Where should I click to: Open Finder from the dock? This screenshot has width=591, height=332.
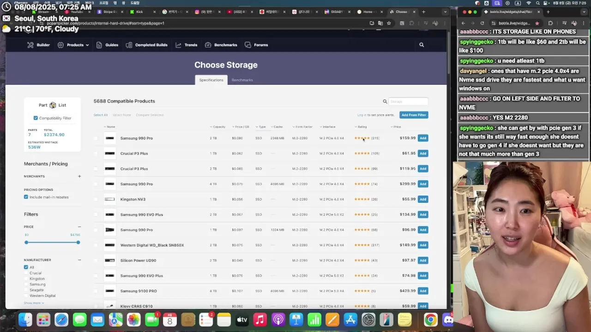click(x=25, y=320)
